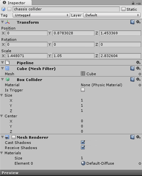The image size is (142, 176).
Task: Click the None (Physic Material) field
Action: tap(102, 85)
